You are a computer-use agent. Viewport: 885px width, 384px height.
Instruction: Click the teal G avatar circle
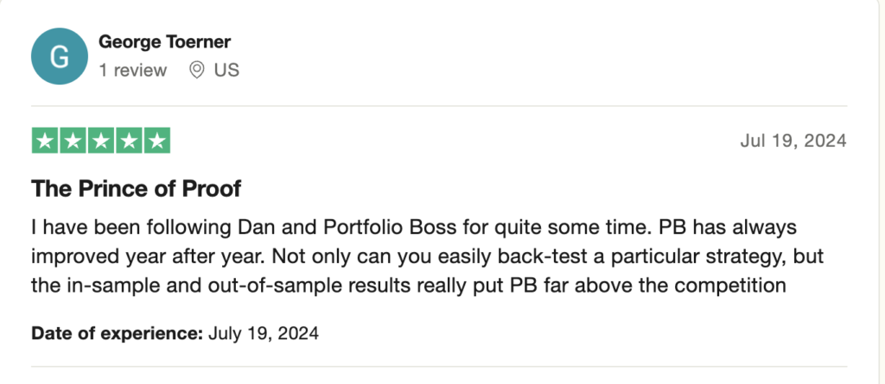point(60,56)
